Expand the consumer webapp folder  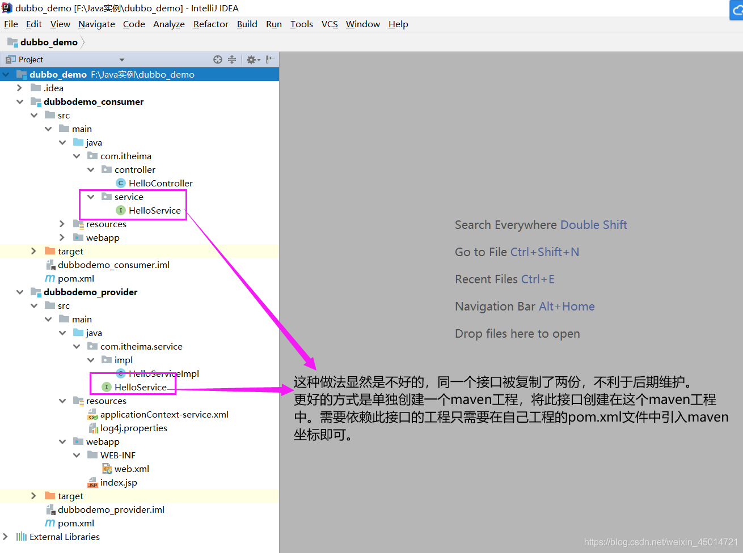pos(62,237)
